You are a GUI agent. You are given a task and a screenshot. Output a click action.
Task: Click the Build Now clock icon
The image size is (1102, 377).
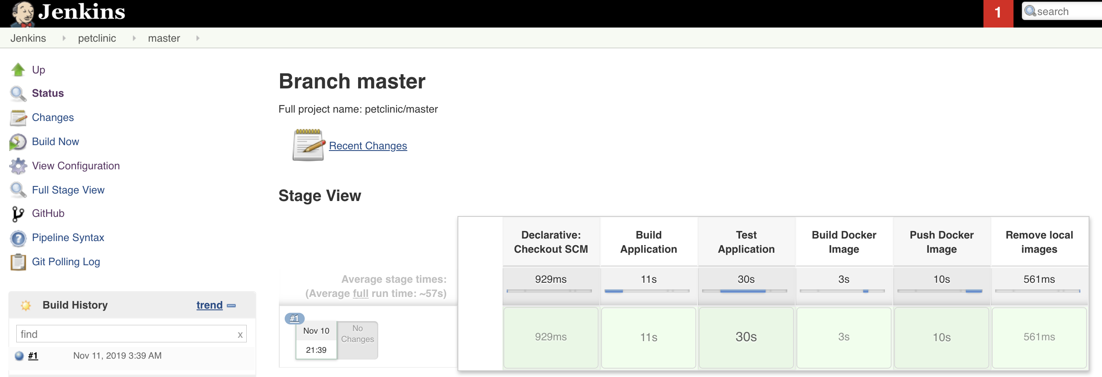[x=18, y=142]
